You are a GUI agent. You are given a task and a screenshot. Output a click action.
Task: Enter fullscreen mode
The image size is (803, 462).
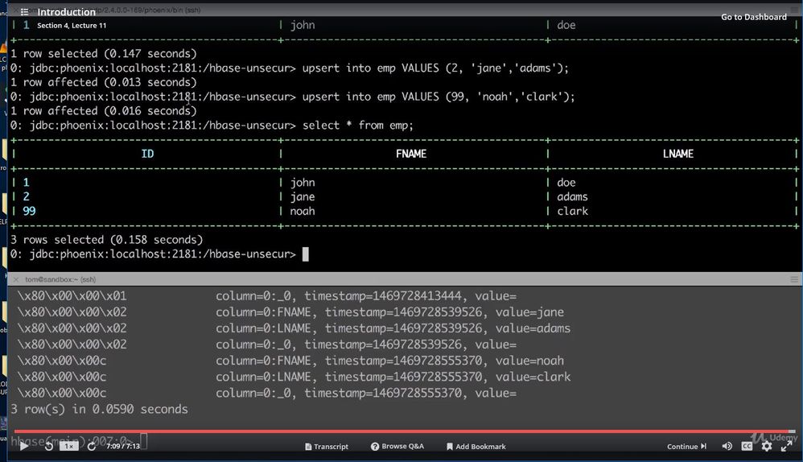787,447
